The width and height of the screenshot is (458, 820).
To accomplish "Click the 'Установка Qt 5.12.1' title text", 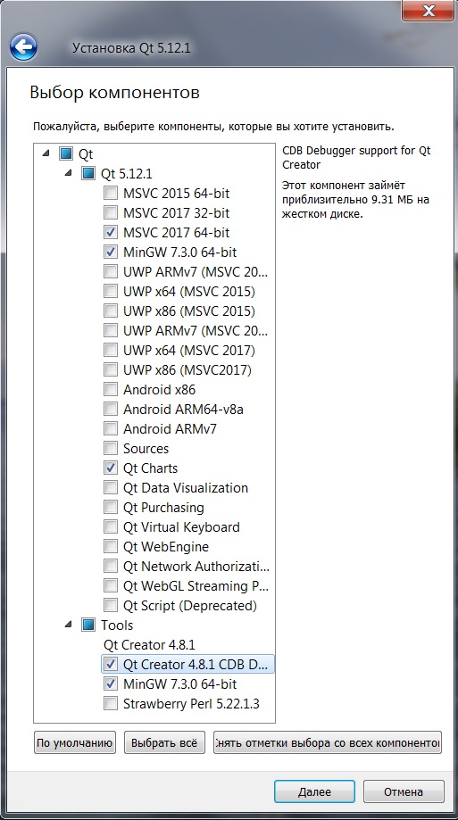I will pos(131,48).
